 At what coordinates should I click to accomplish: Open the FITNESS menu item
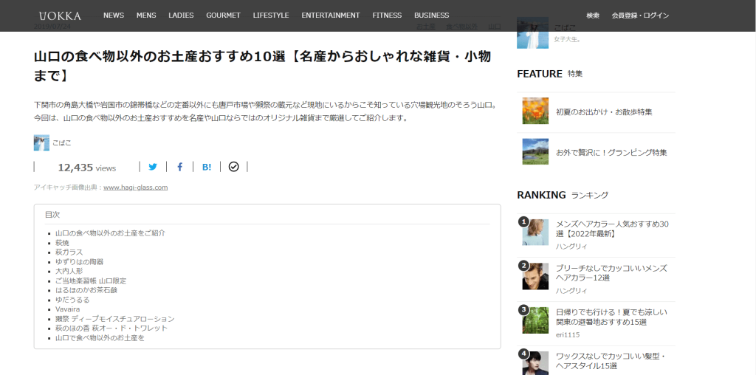387,16
